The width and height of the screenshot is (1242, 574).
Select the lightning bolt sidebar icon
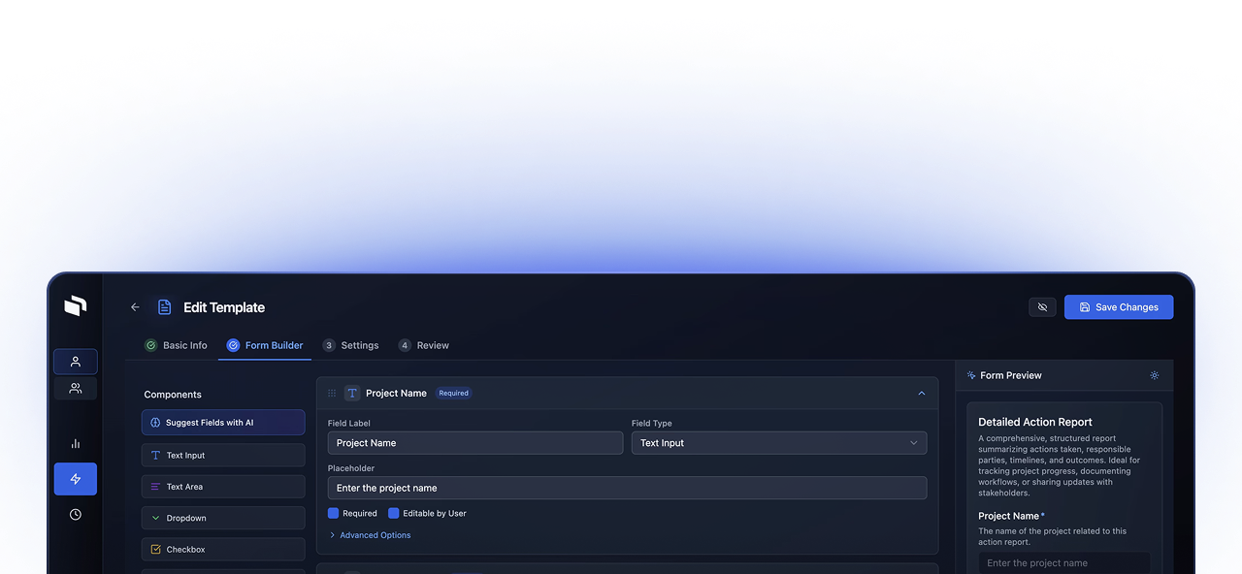tap(76, 479)
